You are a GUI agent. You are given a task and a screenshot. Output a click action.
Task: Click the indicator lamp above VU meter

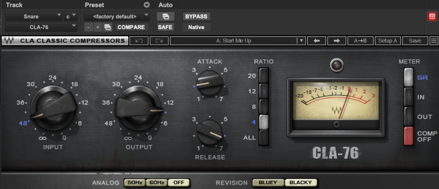pyautogui.click(x=336, y=65)
